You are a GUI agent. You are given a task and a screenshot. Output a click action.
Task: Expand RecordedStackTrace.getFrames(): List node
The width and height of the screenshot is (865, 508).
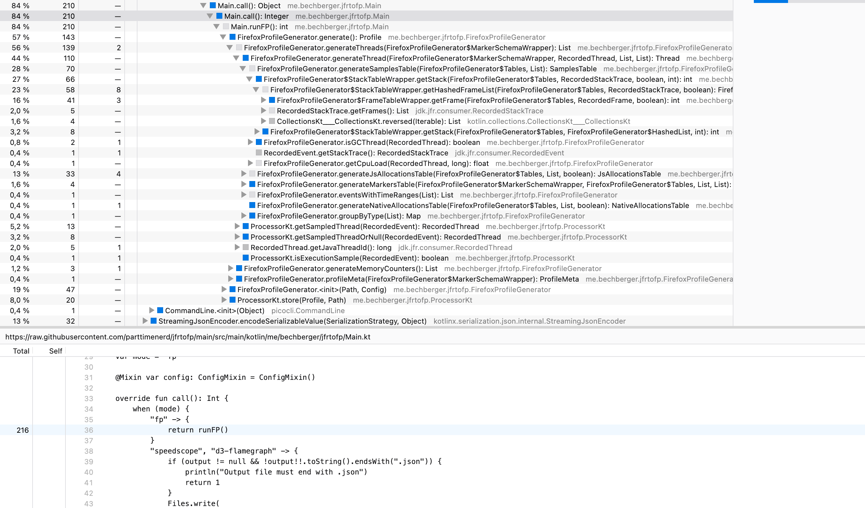click(x=263, y=110)
